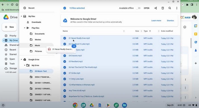The height and width of the screenshot is (108, 199).
Task: Click the Learn more link
Action: pos(156,21)
